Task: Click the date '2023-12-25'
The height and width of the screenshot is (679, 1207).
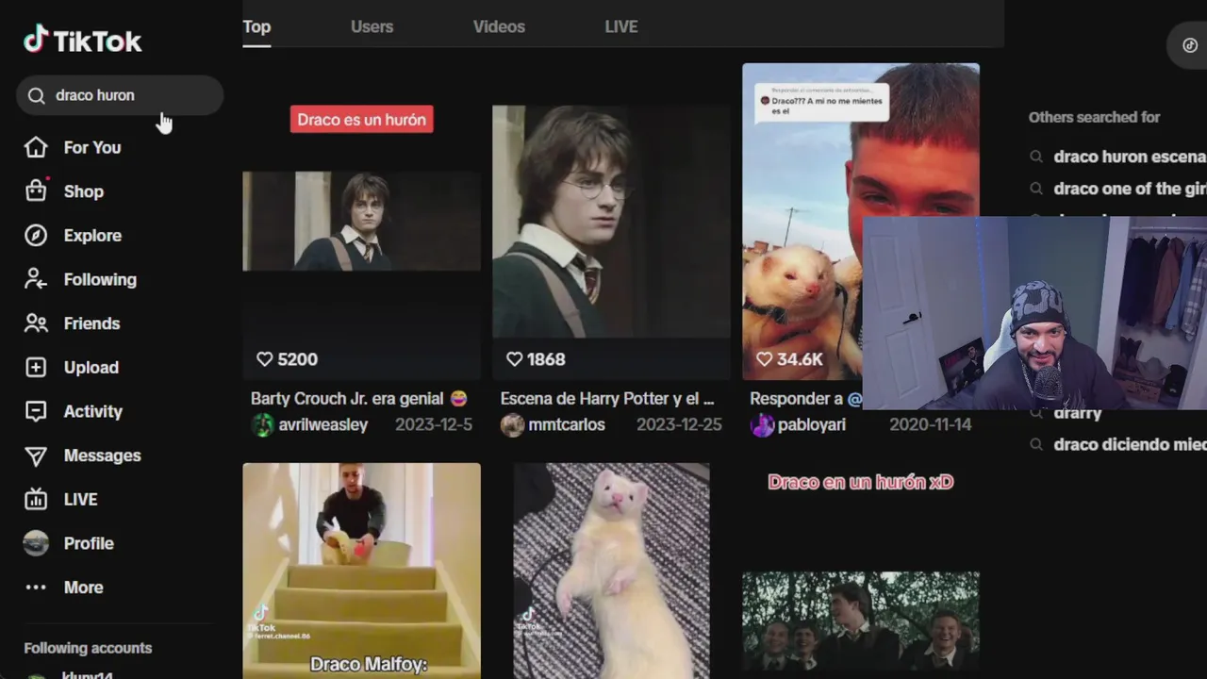Action: (x=679, y=425)
